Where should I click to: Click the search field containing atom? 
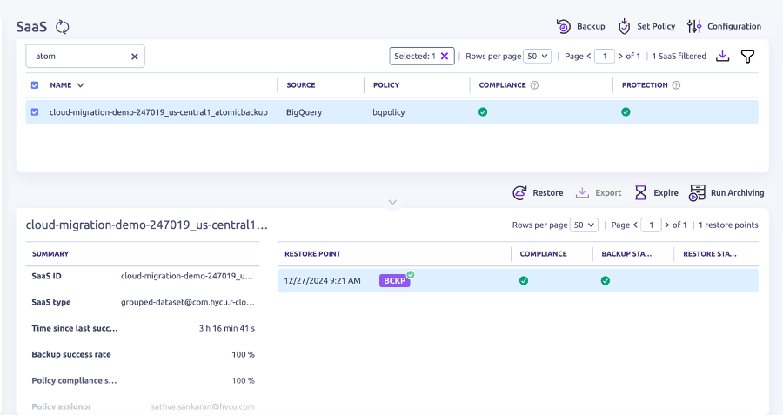(78, 56)
